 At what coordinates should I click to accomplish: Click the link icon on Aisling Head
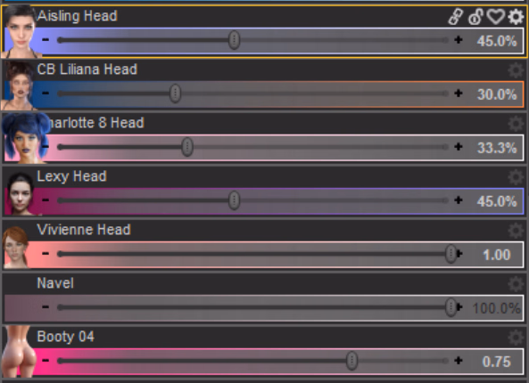[x=456, y=16]
